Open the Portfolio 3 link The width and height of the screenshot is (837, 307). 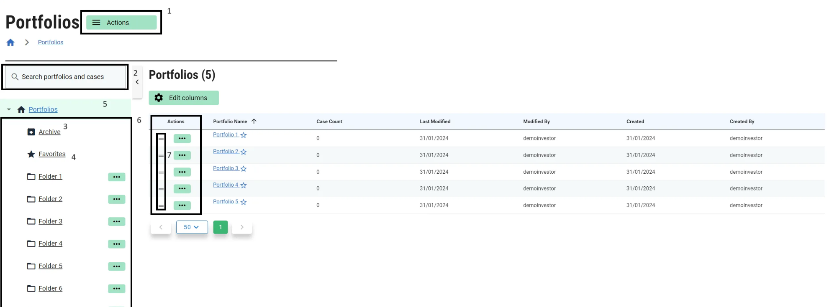coord(225,168)
